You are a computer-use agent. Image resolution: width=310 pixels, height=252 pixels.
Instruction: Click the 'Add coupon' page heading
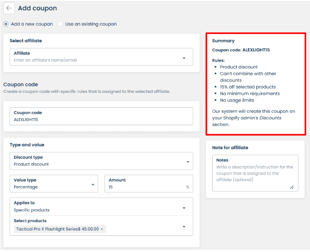tap(37, 8)
